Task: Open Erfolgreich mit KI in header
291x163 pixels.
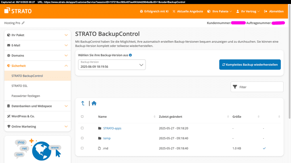Action: (154, 11)
